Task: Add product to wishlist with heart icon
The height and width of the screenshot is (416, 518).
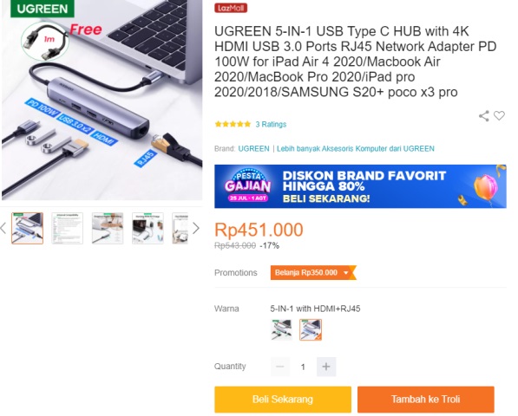Action: pos(499,115)
